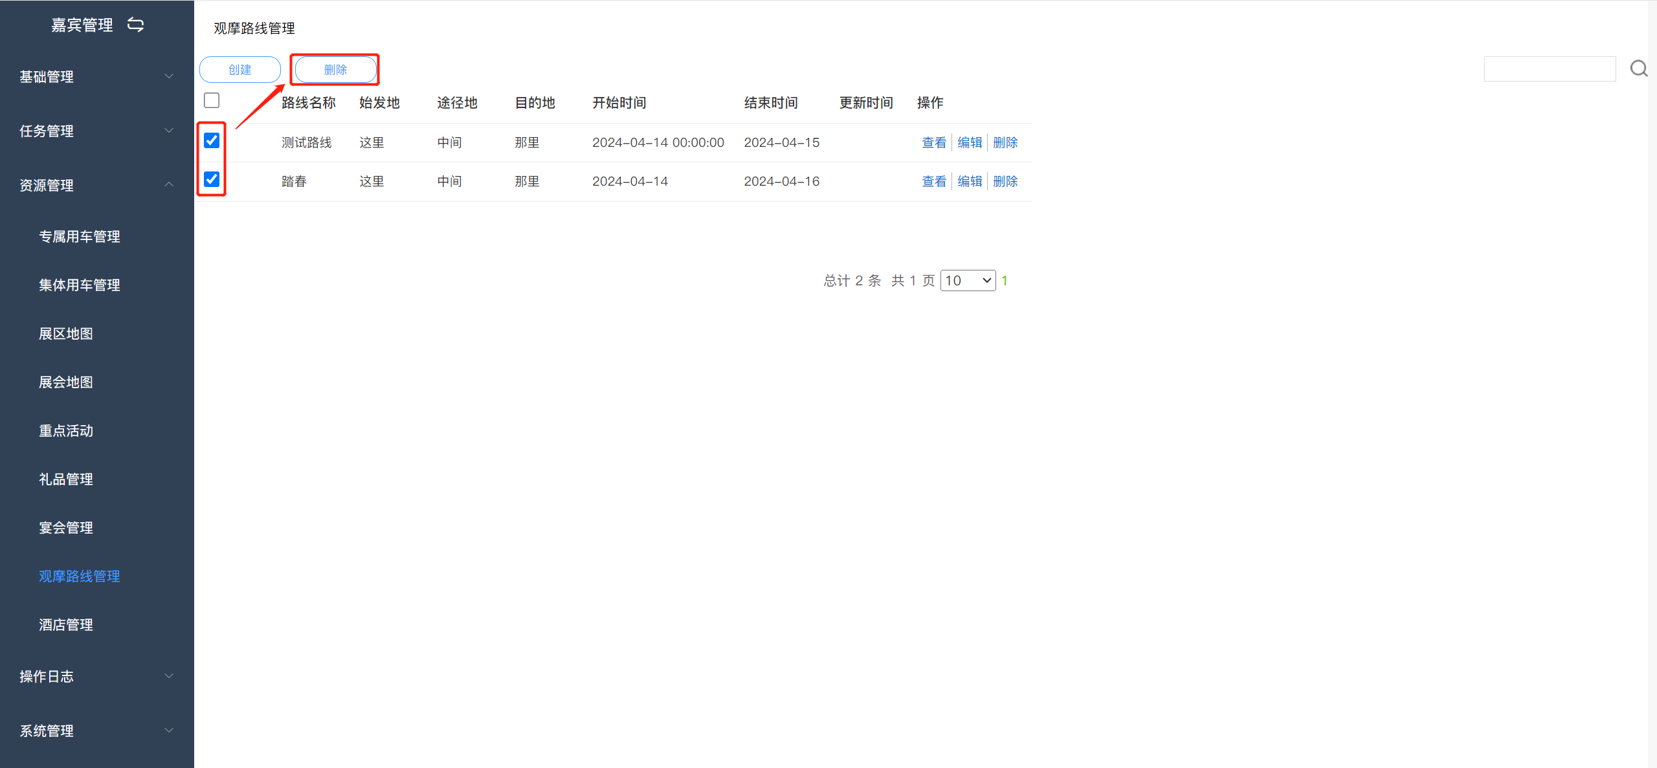Click 编辑 link for 踏春 row
The height and width of the screenshot is (768, 1657).
(970, 181)
